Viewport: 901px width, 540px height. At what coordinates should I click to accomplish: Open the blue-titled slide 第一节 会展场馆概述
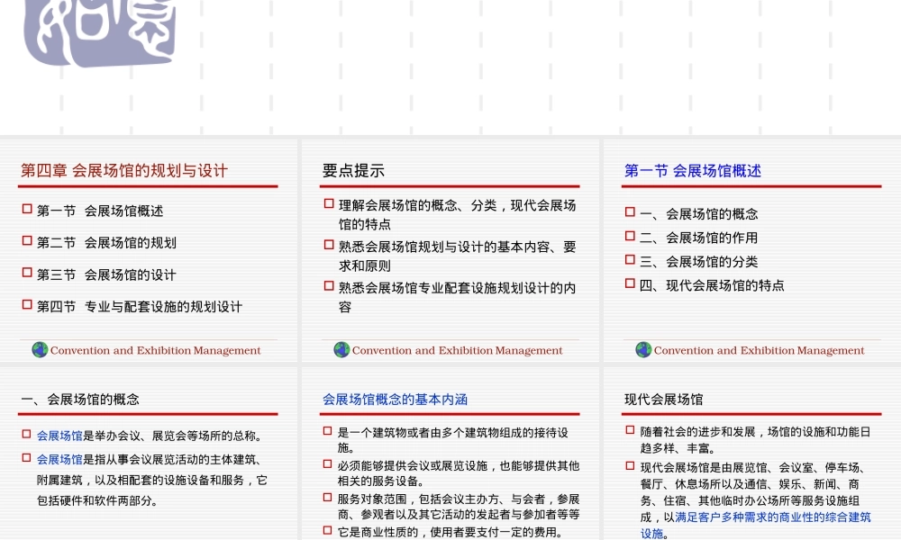693,170
